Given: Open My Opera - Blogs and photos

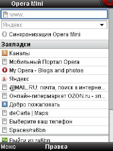Looking at the screenshot, I should tap(54, 70).
